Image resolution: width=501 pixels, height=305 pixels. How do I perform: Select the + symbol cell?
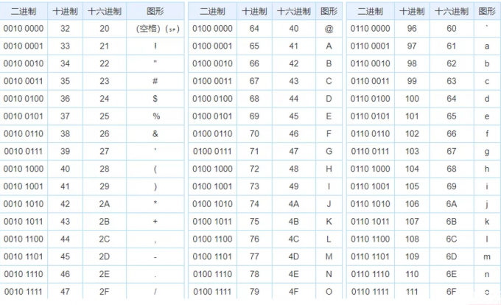[x=155, y=221]
